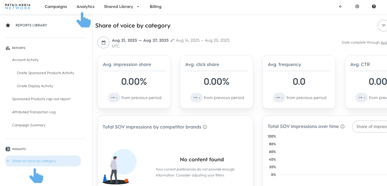Click the back arrow icon in header
This screenshot has width=387, height=186.
click(341, 7)
